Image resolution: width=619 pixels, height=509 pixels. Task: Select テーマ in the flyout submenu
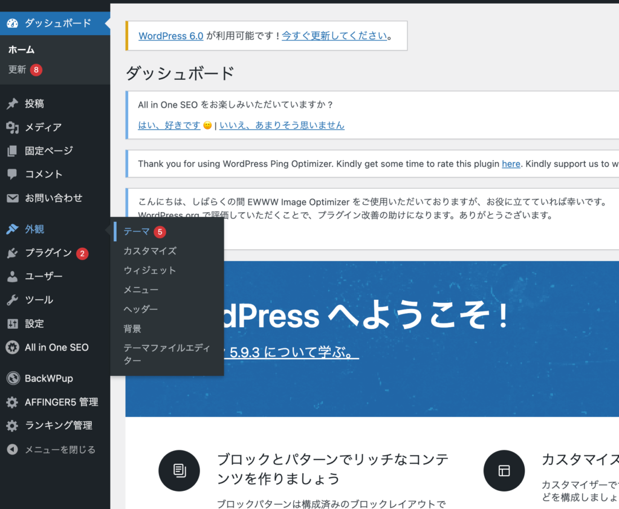coord(137,232)
